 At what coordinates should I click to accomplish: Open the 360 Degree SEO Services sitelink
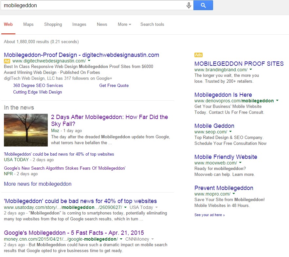[x=38, y=85]
